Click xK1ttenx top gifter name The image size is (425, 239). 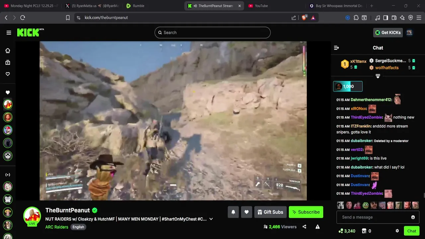(x=358, y=61)
